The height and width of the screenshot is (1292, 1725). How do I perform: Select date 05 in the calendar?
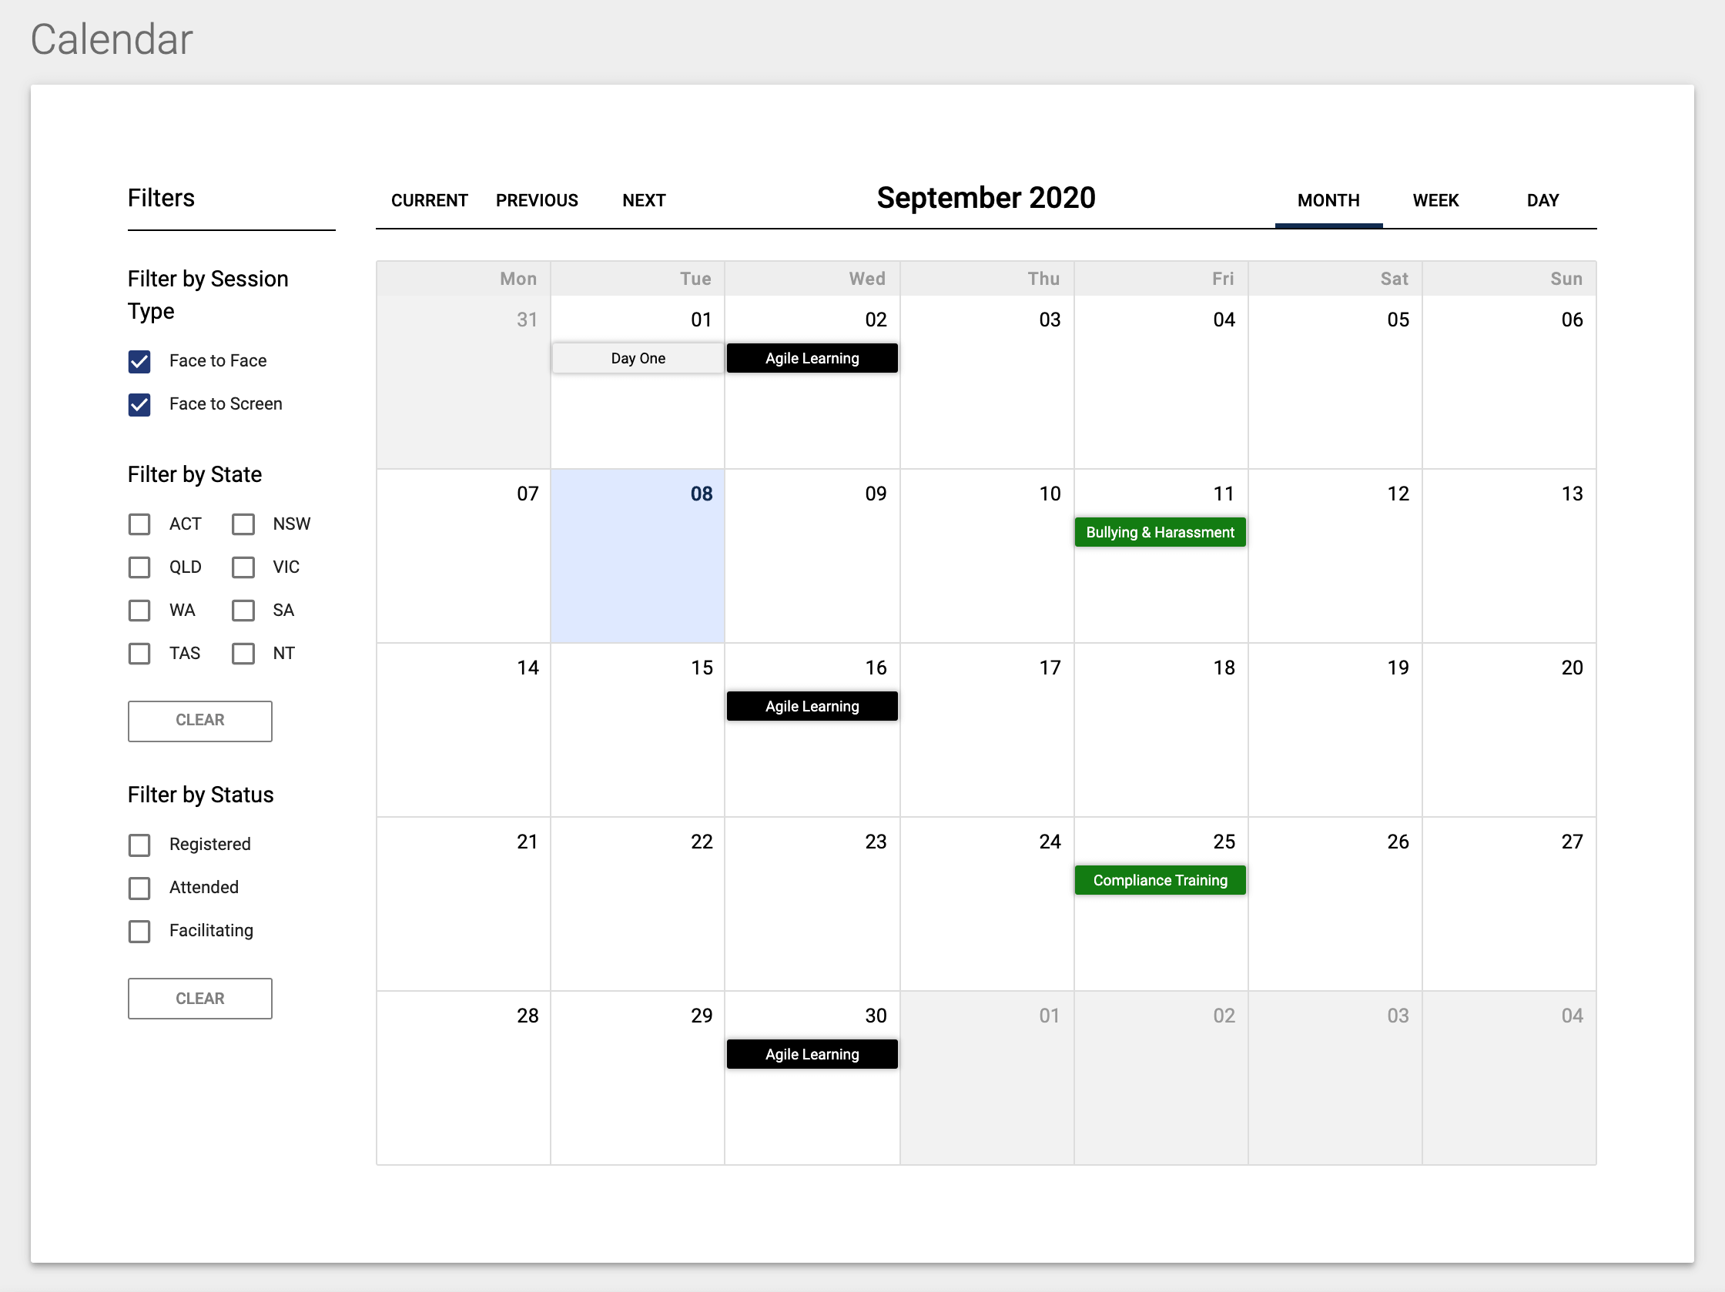click(x=1398, y=320)
